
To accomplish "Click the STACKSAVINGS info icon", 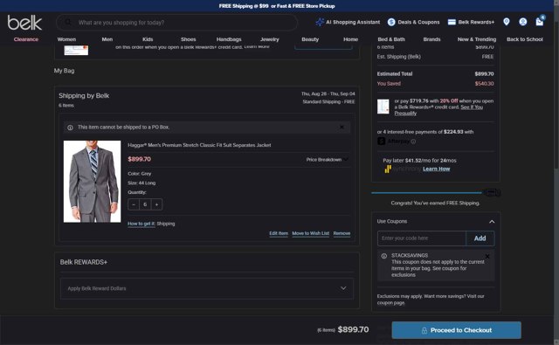I will pos(384,256).
